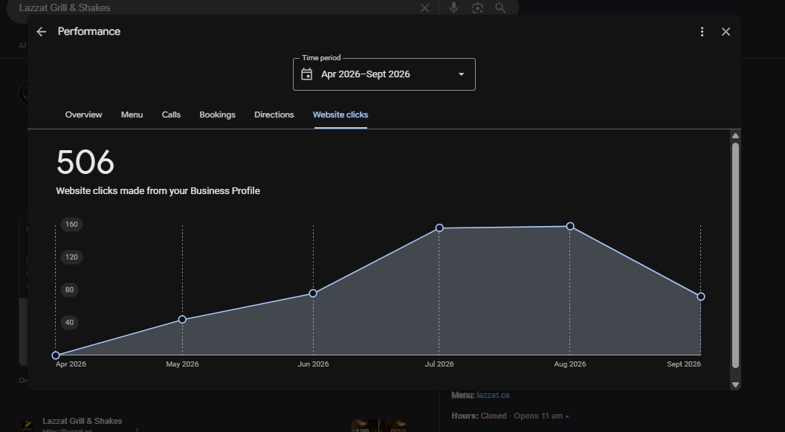The width and height of the screenshot is (785, 432).
Task: Open the Calls tab
Action: (171, 115)
